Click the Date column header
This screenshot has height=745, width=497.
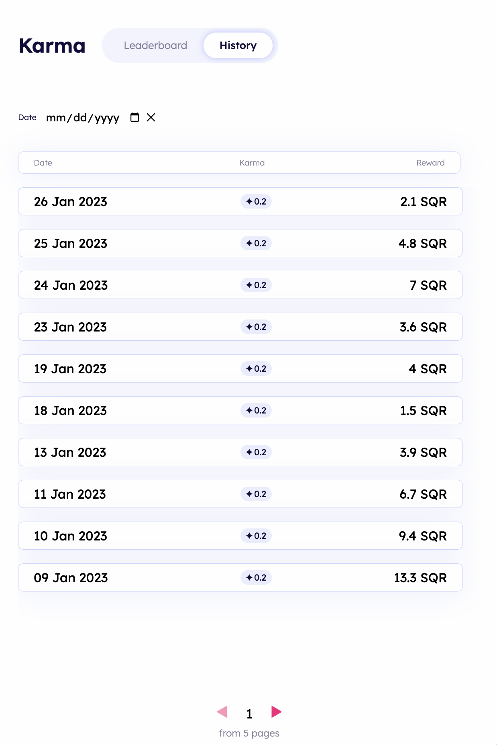coord(43,163)
